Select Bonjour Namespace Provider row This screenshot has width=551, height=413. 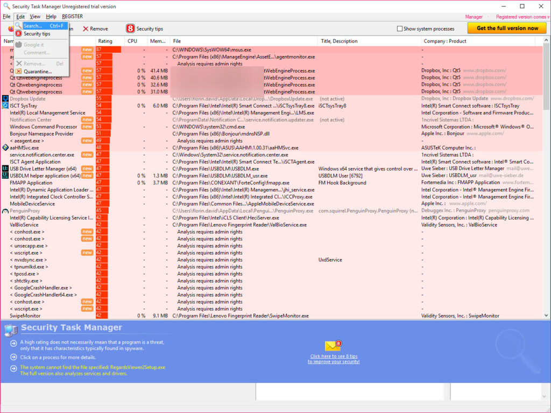tap(272, 134)
